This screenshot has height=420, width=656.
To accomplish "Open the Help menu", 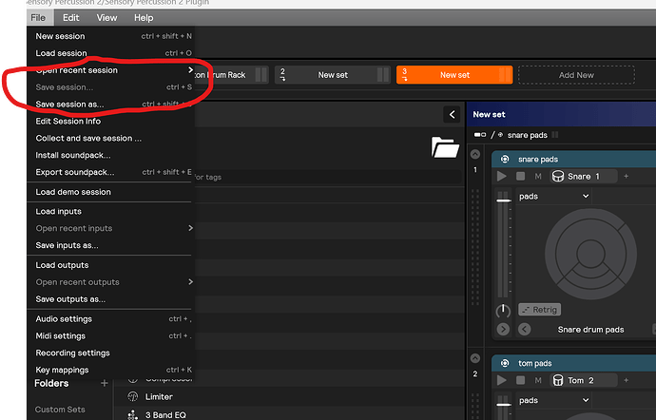I will click(x=144, y=17).
